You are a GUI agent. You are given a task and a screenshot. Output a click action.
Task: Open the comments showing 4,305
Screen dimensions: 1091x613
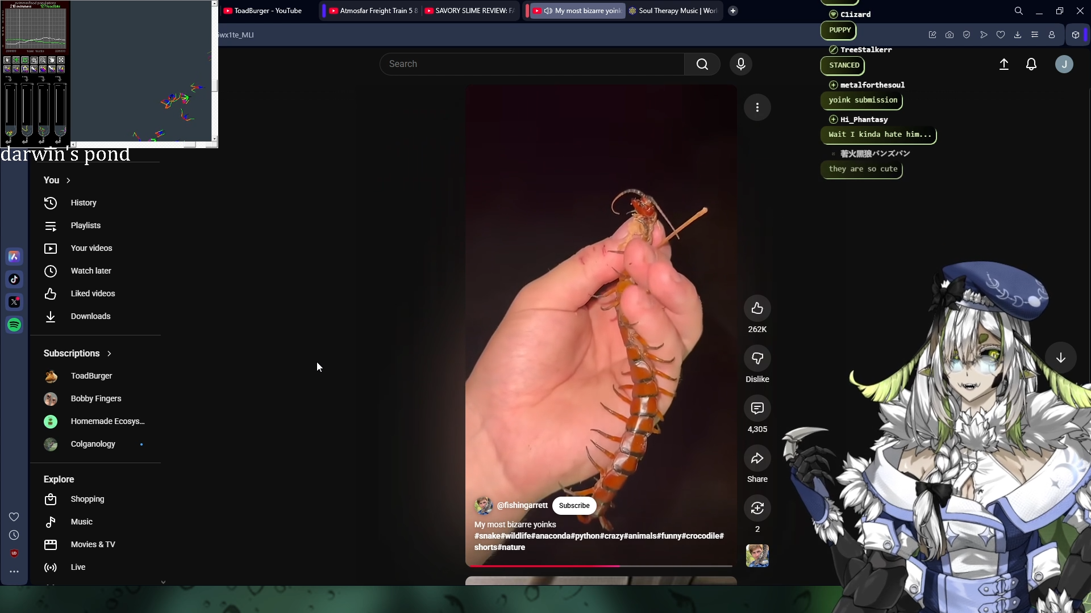click(757, 408)
